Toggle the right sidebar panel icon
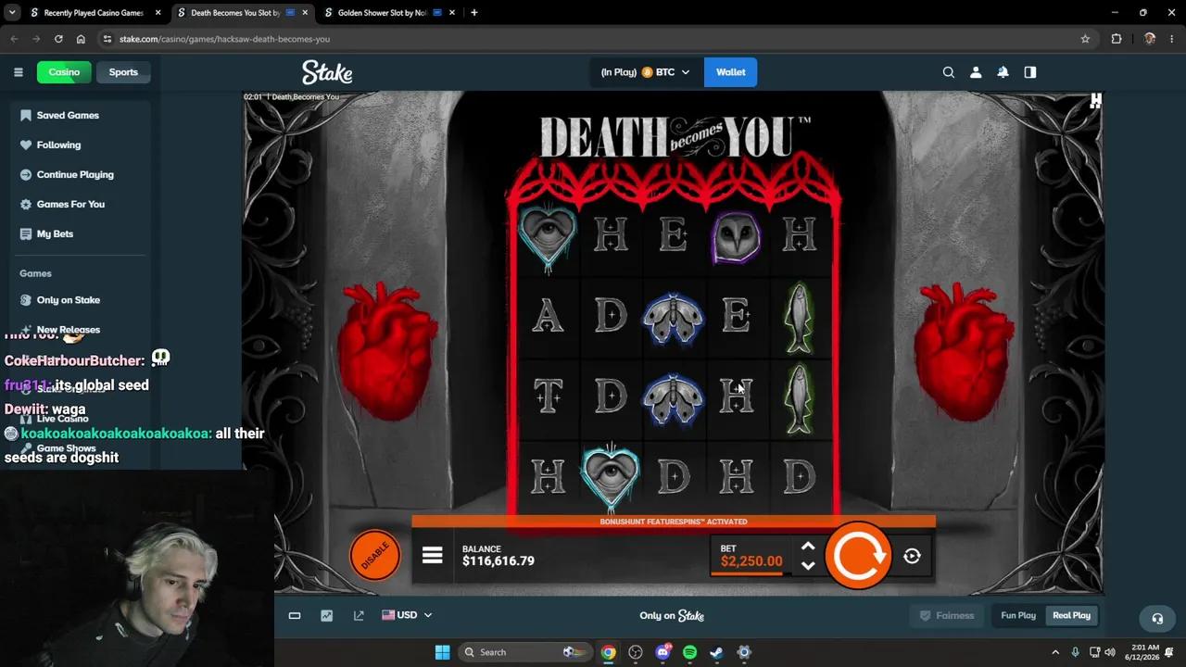The width and height of the screenshot is (1186, 667). (x=1030, y=72)
